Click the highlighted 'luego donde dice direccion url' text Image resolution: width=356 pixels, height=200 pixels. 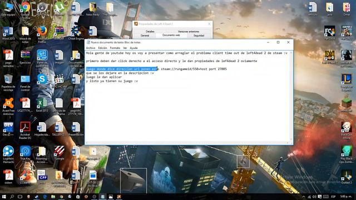[x=121, y=69]
